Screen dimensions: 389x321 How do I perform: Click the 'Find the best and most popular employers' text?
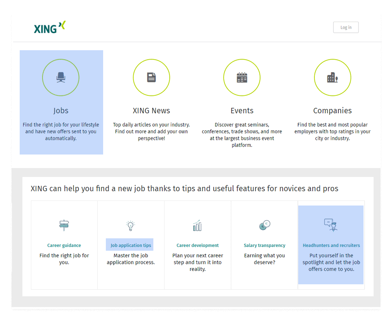point(333,131)
